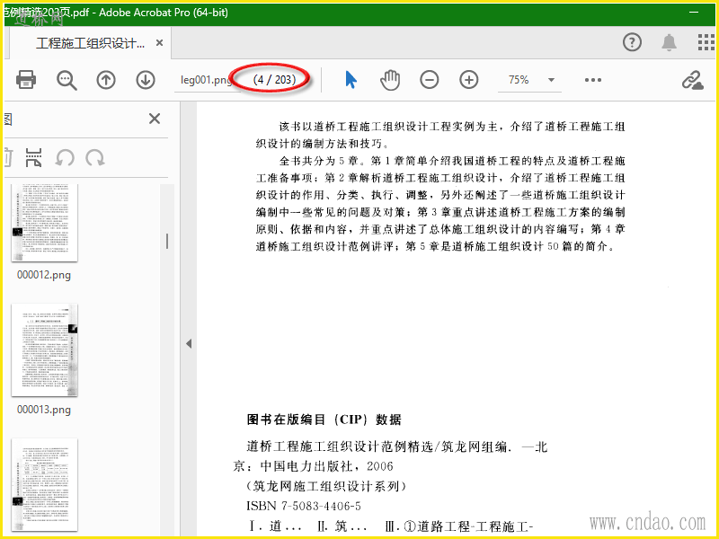Click the insert page break icon
This screenshot has height=539, width=719.
(34, 158)
